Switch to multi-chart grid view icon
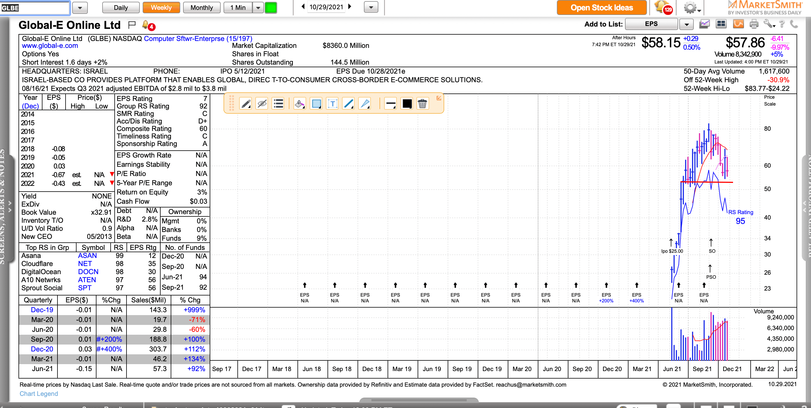Viewport: 811px width, 408px height. point(721,24)
